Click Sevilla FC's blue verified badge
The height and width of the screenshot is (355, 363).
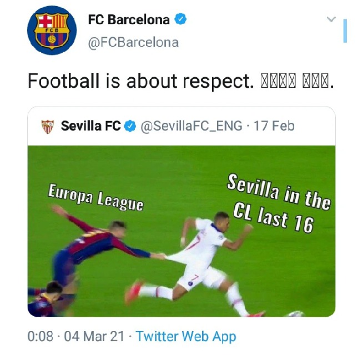pyautogui.click(x=130, y=126)
